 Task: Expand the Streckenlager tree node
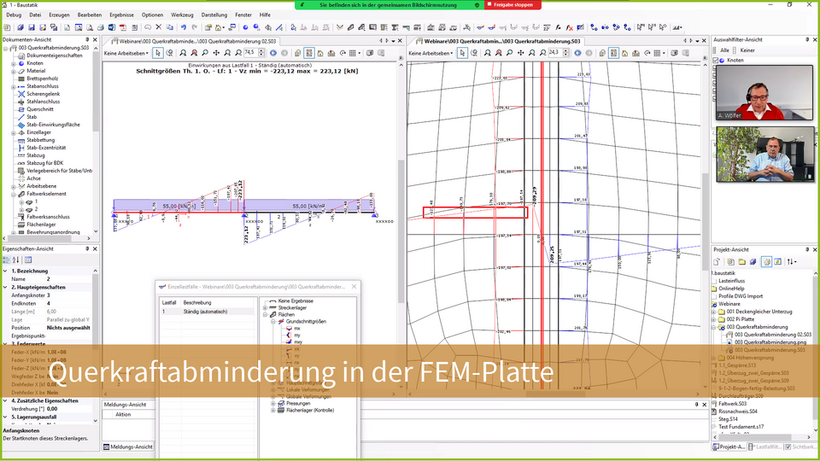265,308
